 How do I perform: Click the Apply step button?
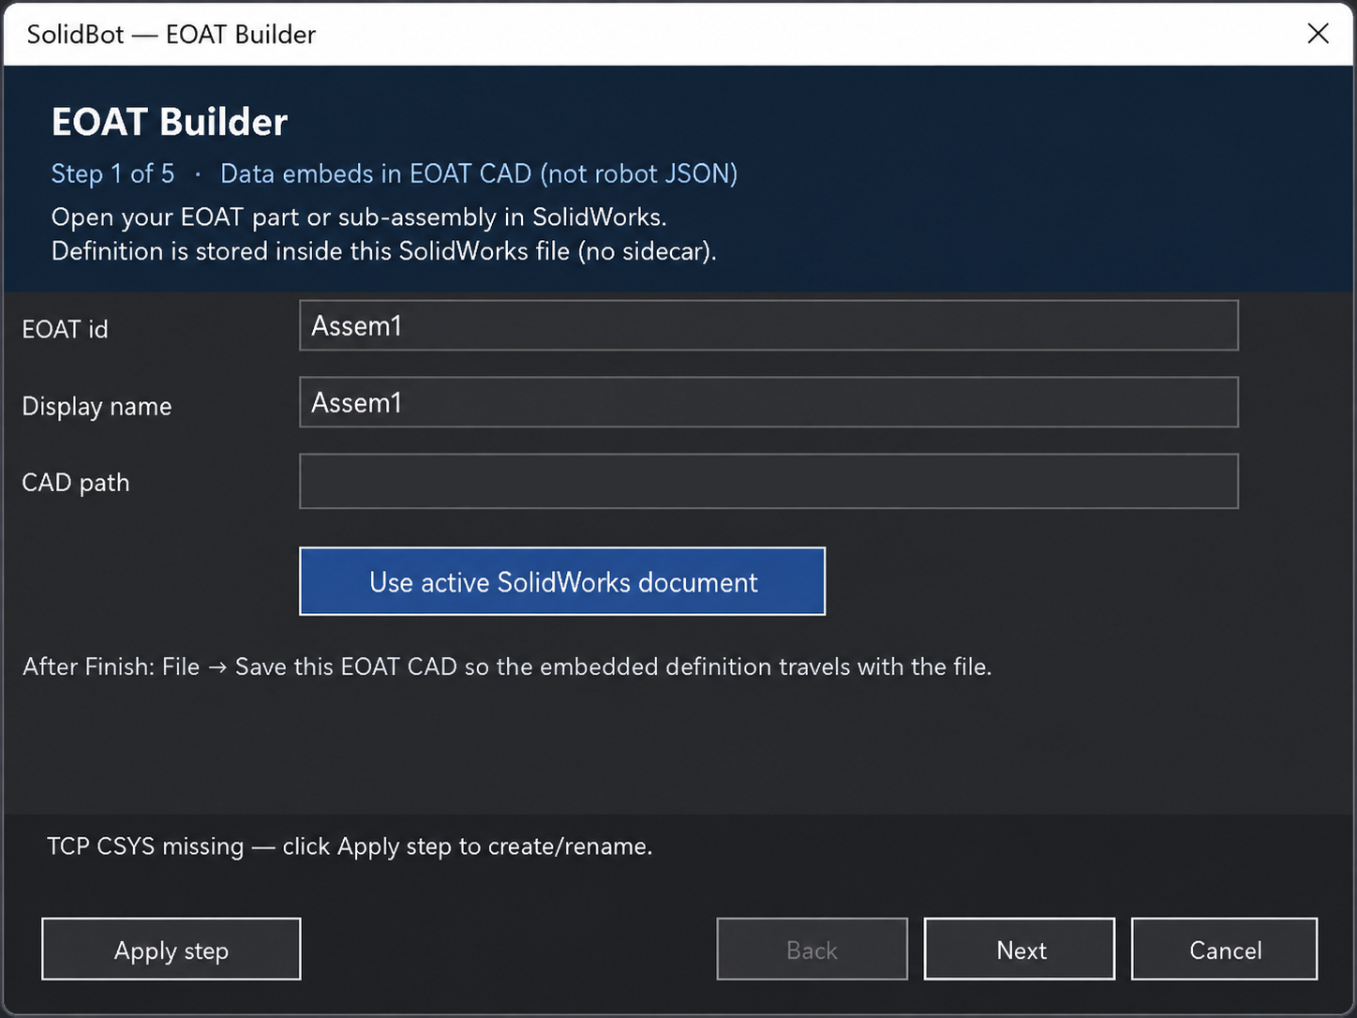tap(171, 949)
